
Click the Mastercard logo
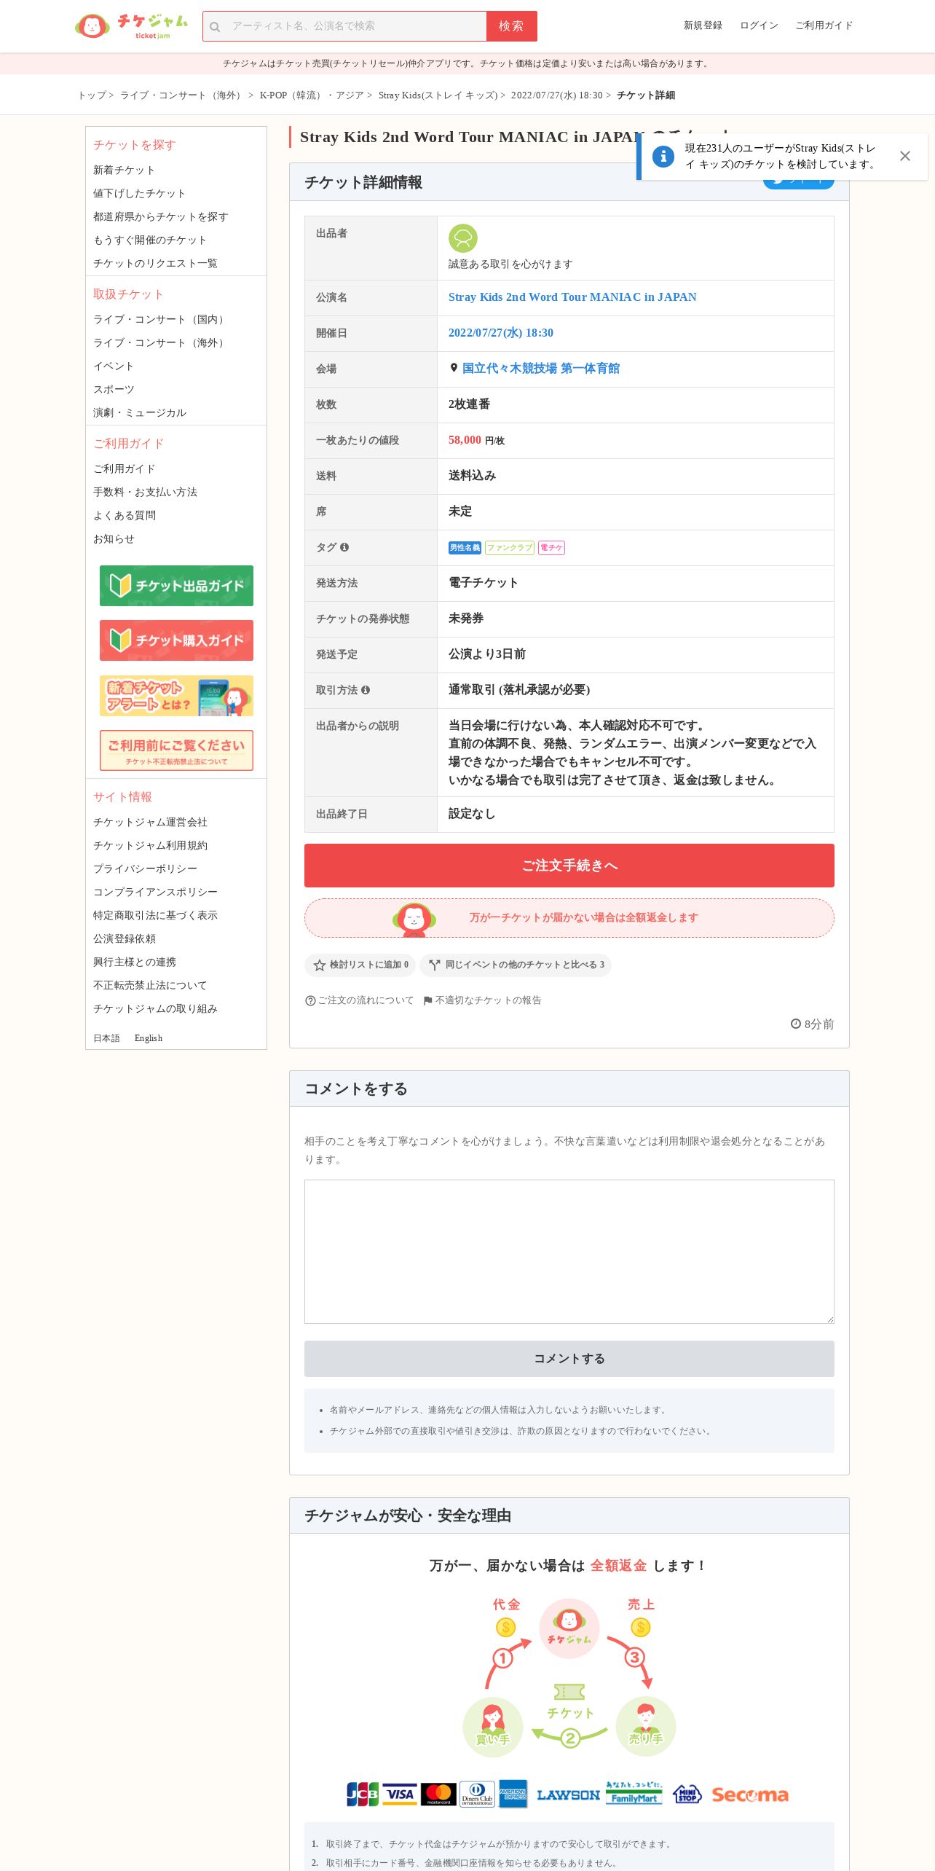tap(438, 1794)
